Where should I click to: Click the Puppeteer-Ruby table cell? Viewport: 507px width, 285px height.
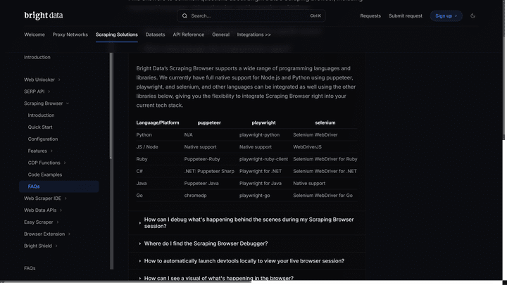[202, 159]
